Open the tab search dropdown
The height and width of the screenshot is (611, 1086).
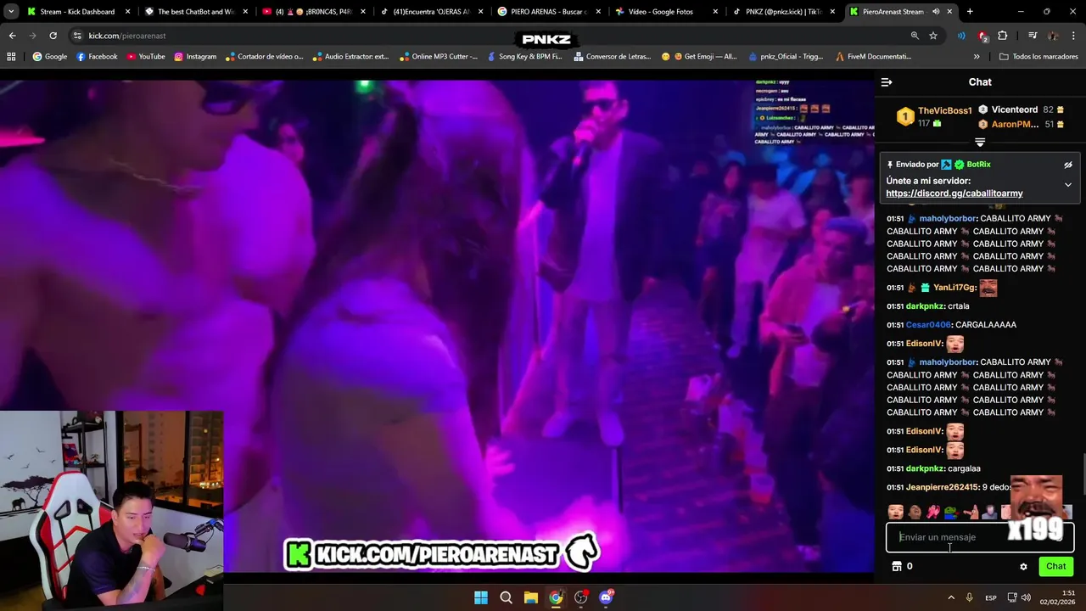(x=10, y=12)
